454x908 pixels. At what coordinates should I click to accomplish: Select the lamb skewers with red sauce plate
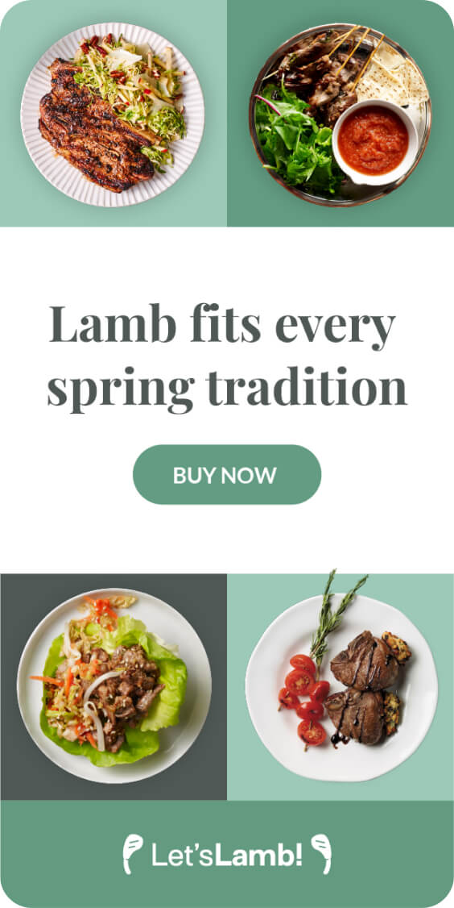coord(340,115)
